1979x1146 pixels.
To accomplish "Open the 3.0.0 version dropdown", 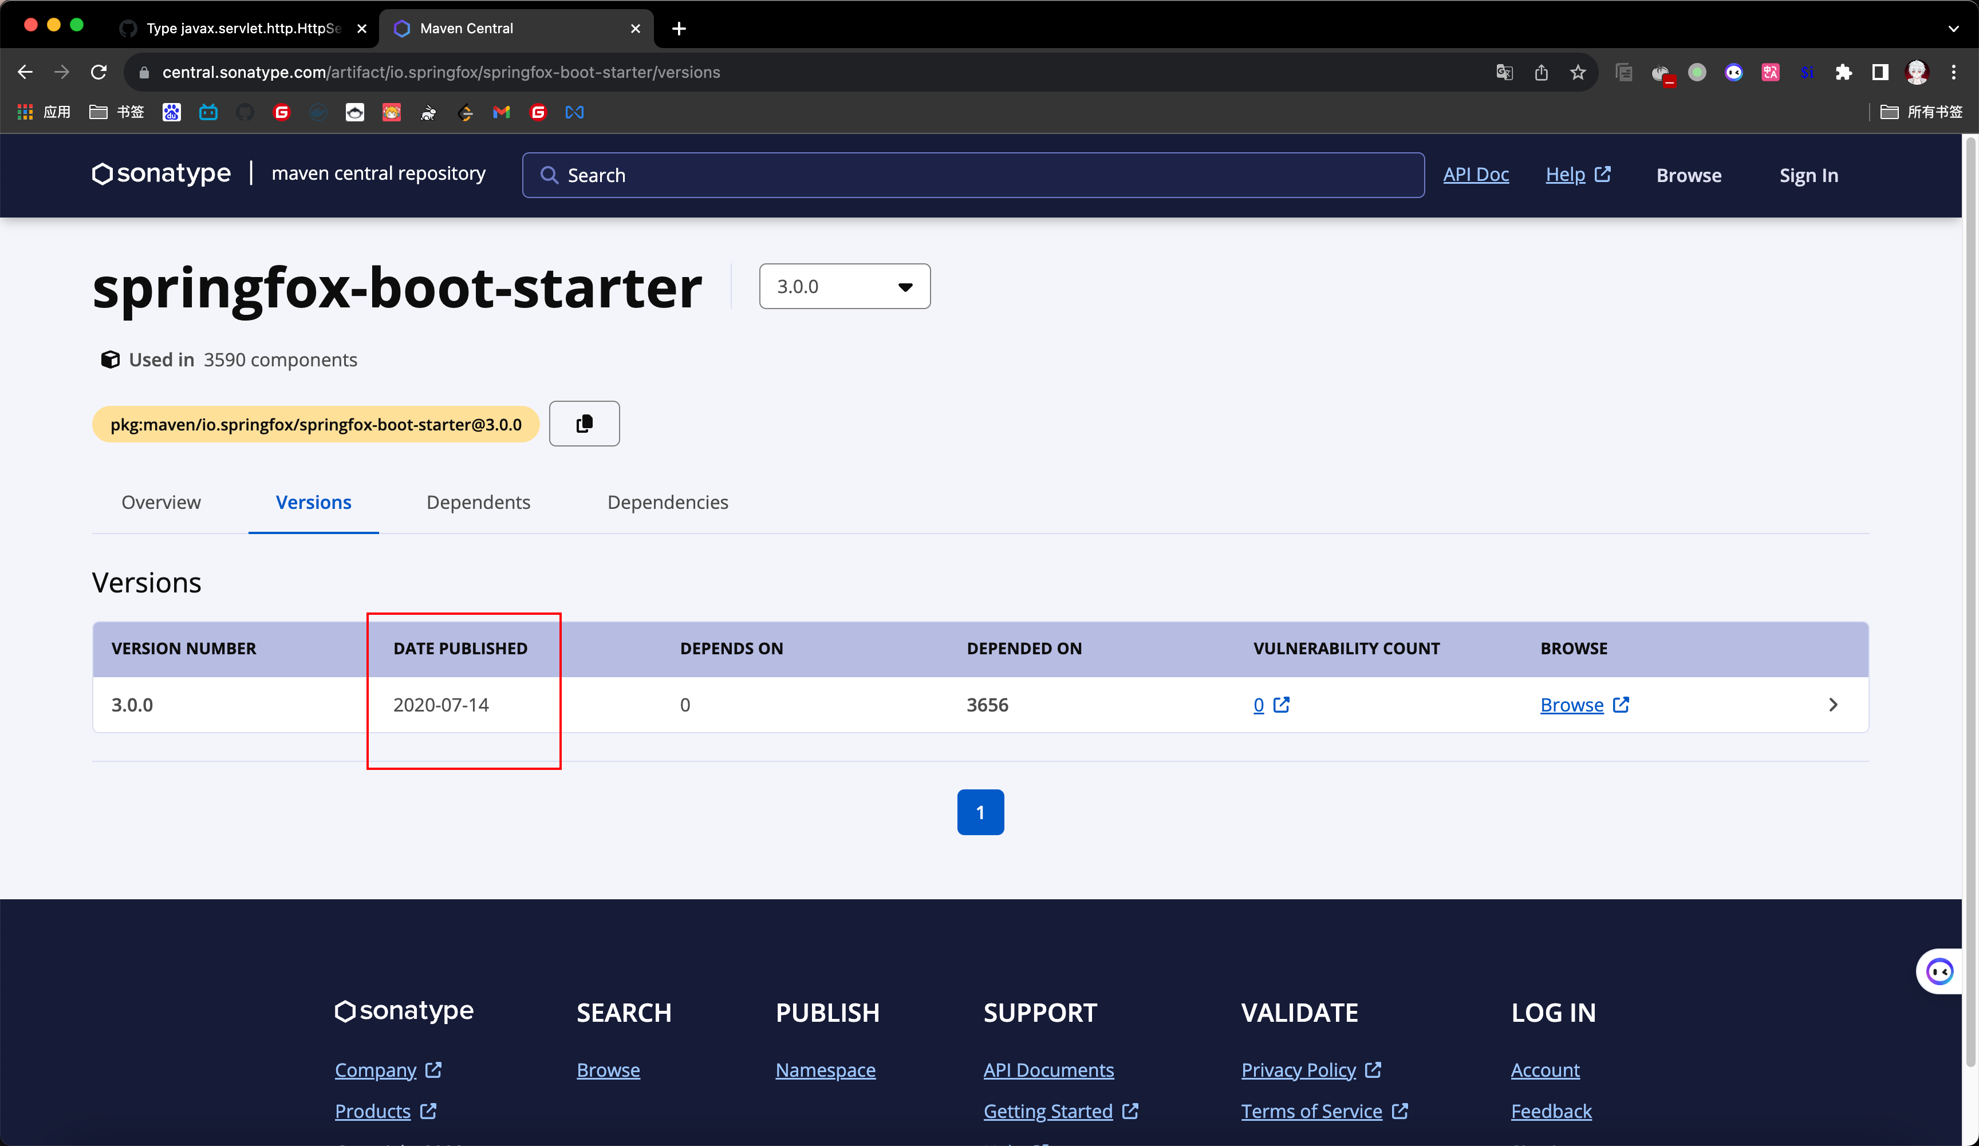I will coord(845,286).
